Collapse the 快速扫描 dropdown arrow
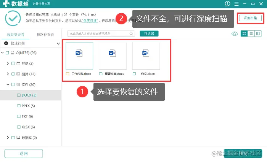Viewport: 267px width, 162px height. tap(58, 43)
